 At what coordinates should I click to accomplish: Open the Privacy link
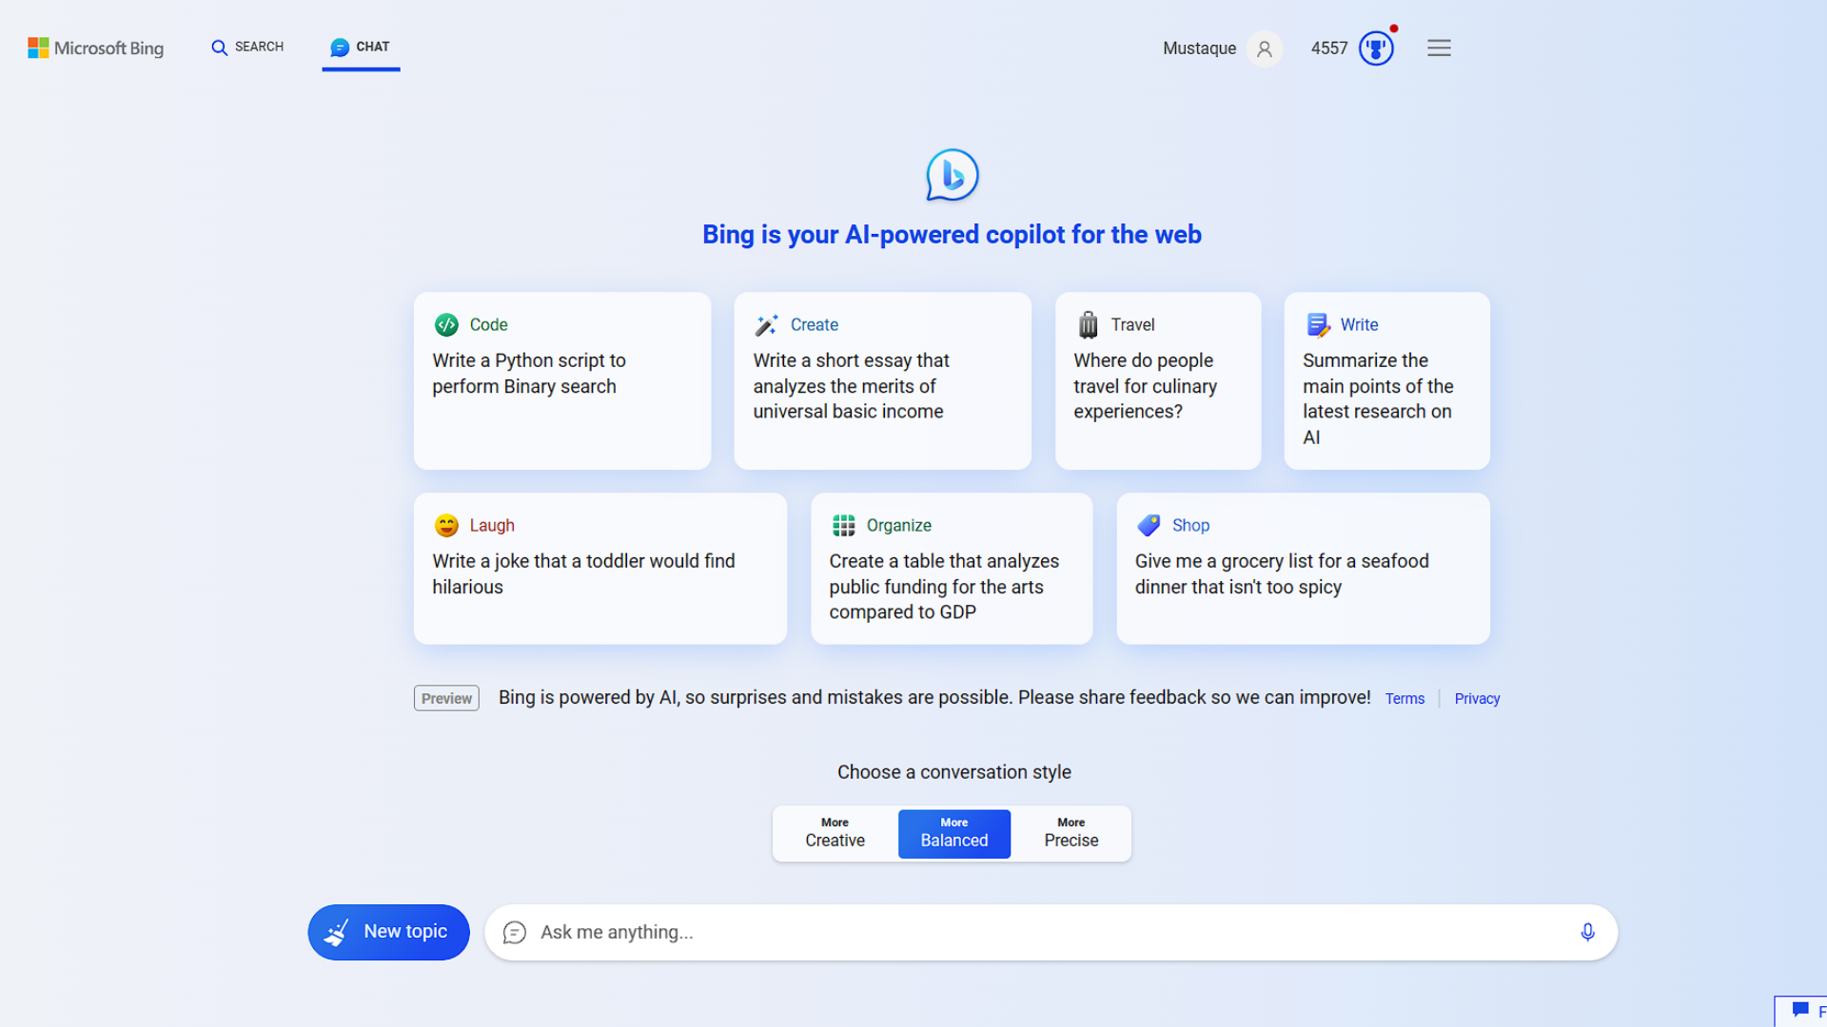coord(1476,698)
